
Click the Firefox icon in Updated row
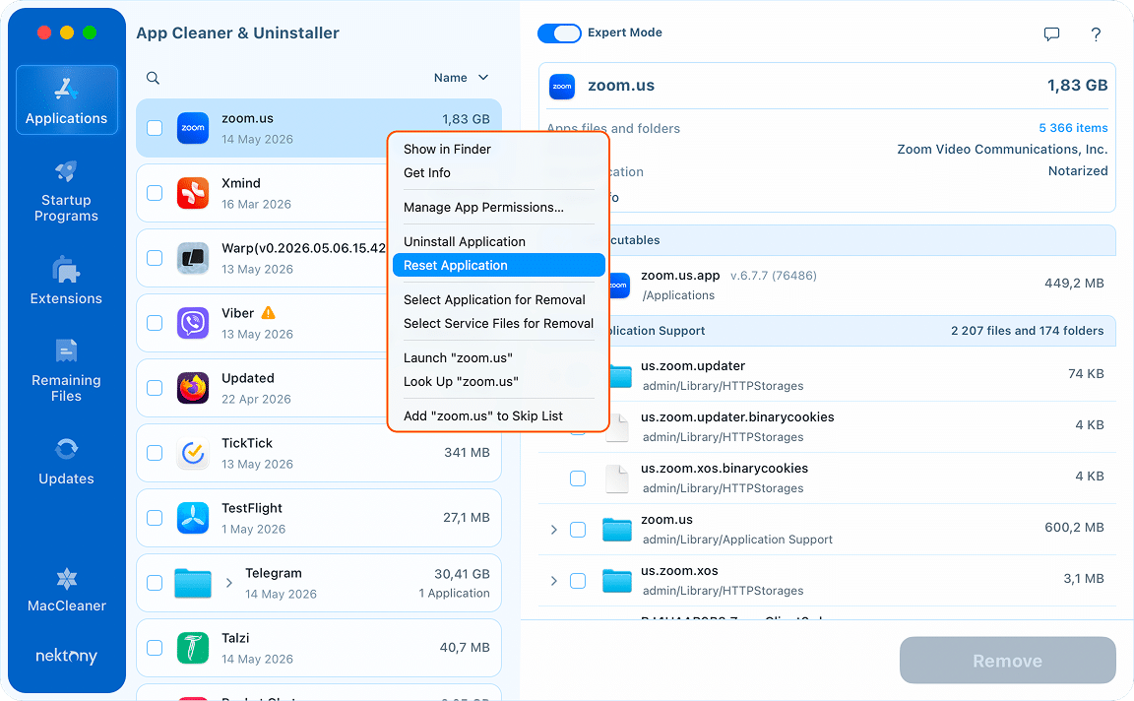click(x=193, y=388)
